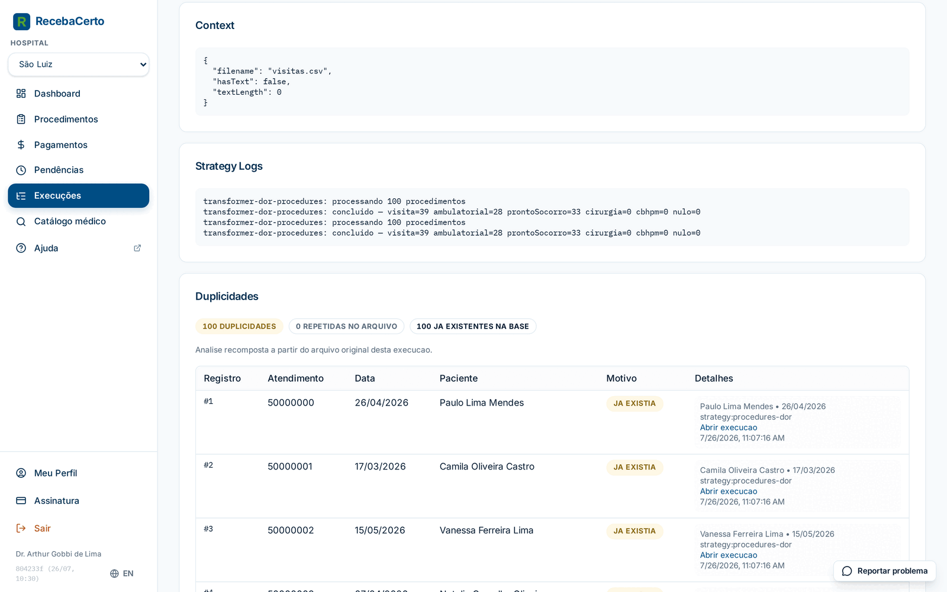Click the Reportar problema chat bubble icon
This screenshot has height=592, width=947.
coord(847,571)
